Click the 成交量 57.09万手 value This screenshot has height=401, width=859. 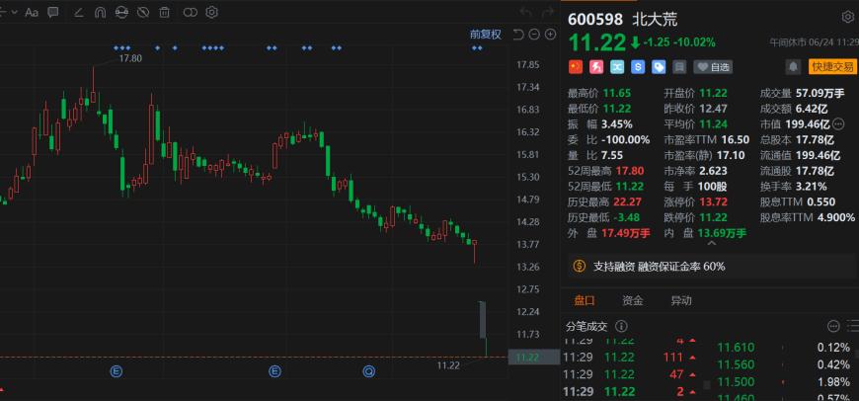[x=820, y=93]
